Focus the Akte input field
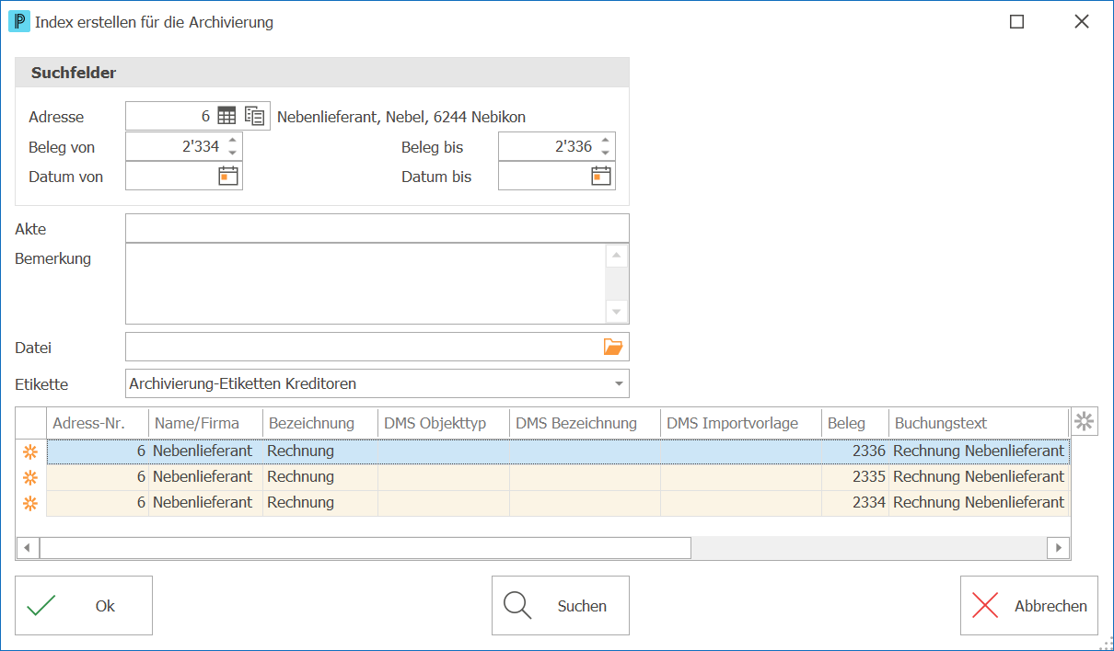The image size is (1114, 651). [x=377, y=228]
